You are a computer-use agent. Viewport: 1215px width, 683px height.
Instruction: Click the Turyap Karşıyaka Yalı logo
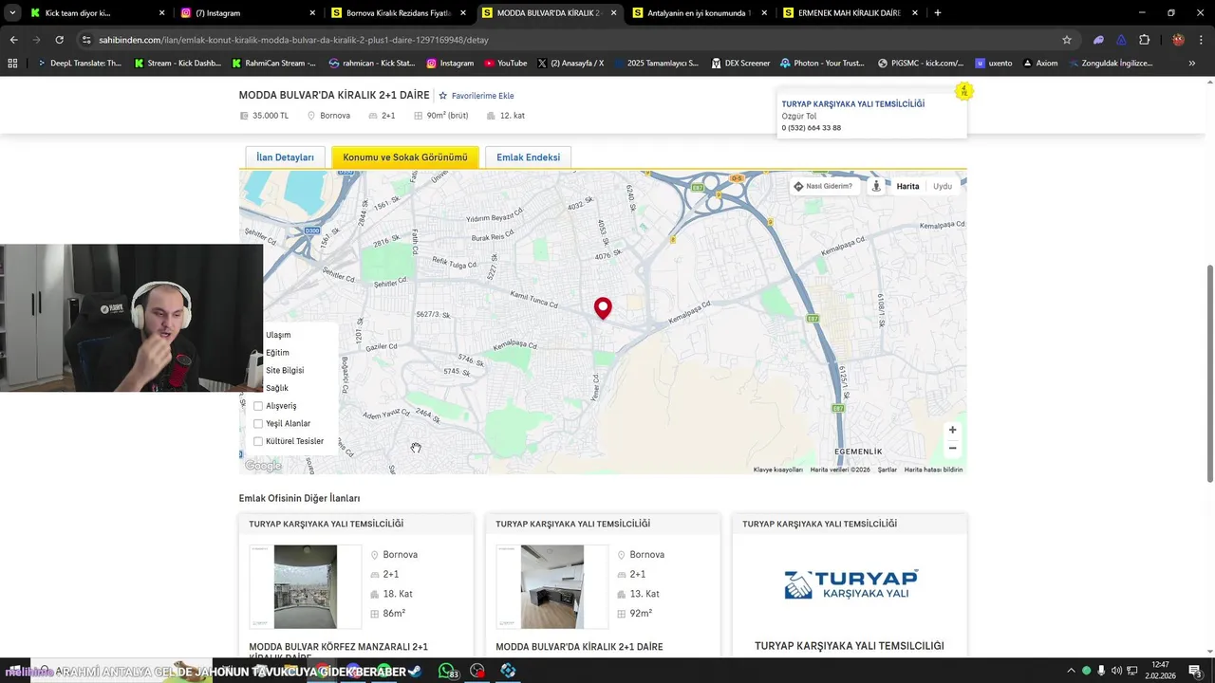850,583
